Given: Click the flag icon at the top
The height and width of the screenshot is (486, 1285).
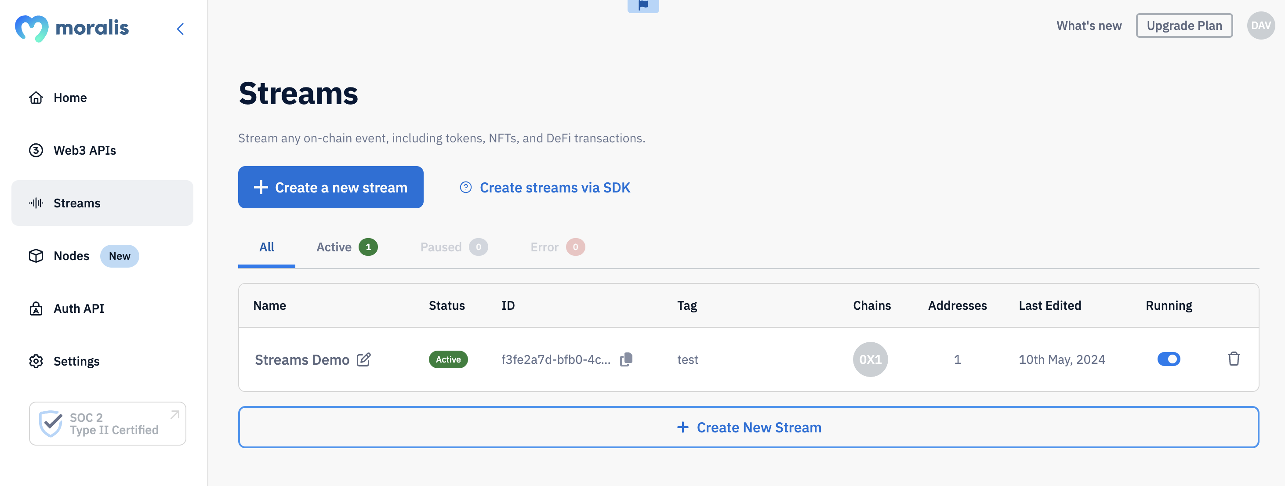Looking at the screenshot, I should point(643,5).
